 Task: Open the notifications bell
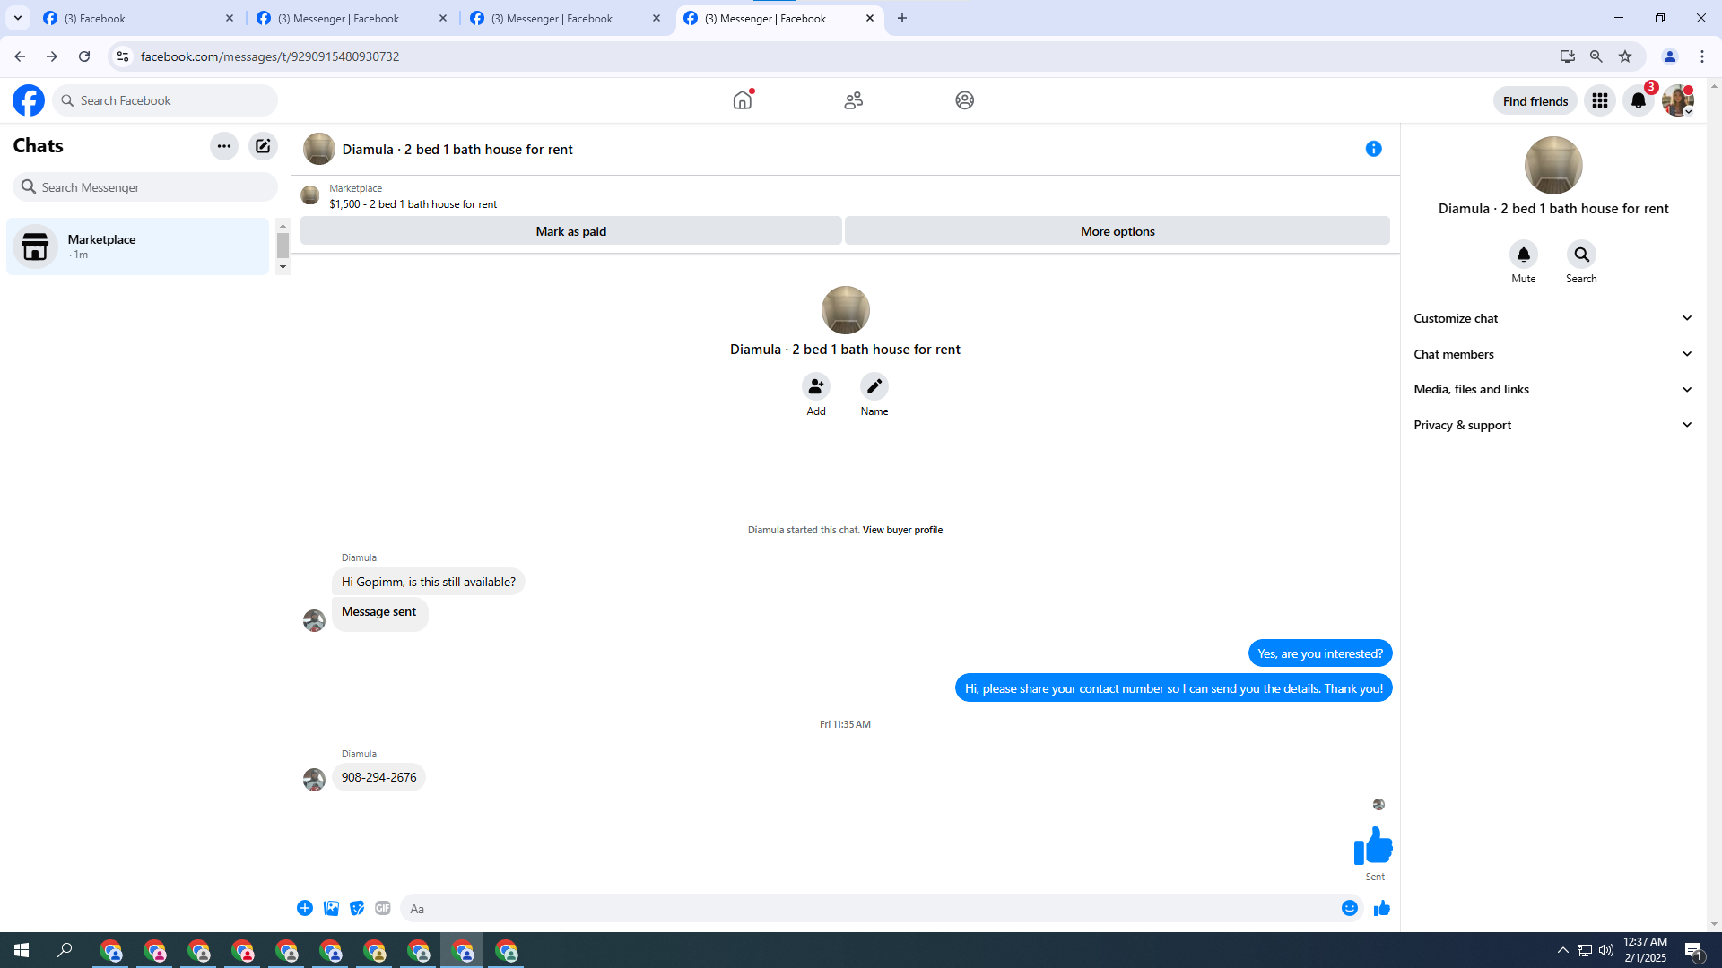1639,100
